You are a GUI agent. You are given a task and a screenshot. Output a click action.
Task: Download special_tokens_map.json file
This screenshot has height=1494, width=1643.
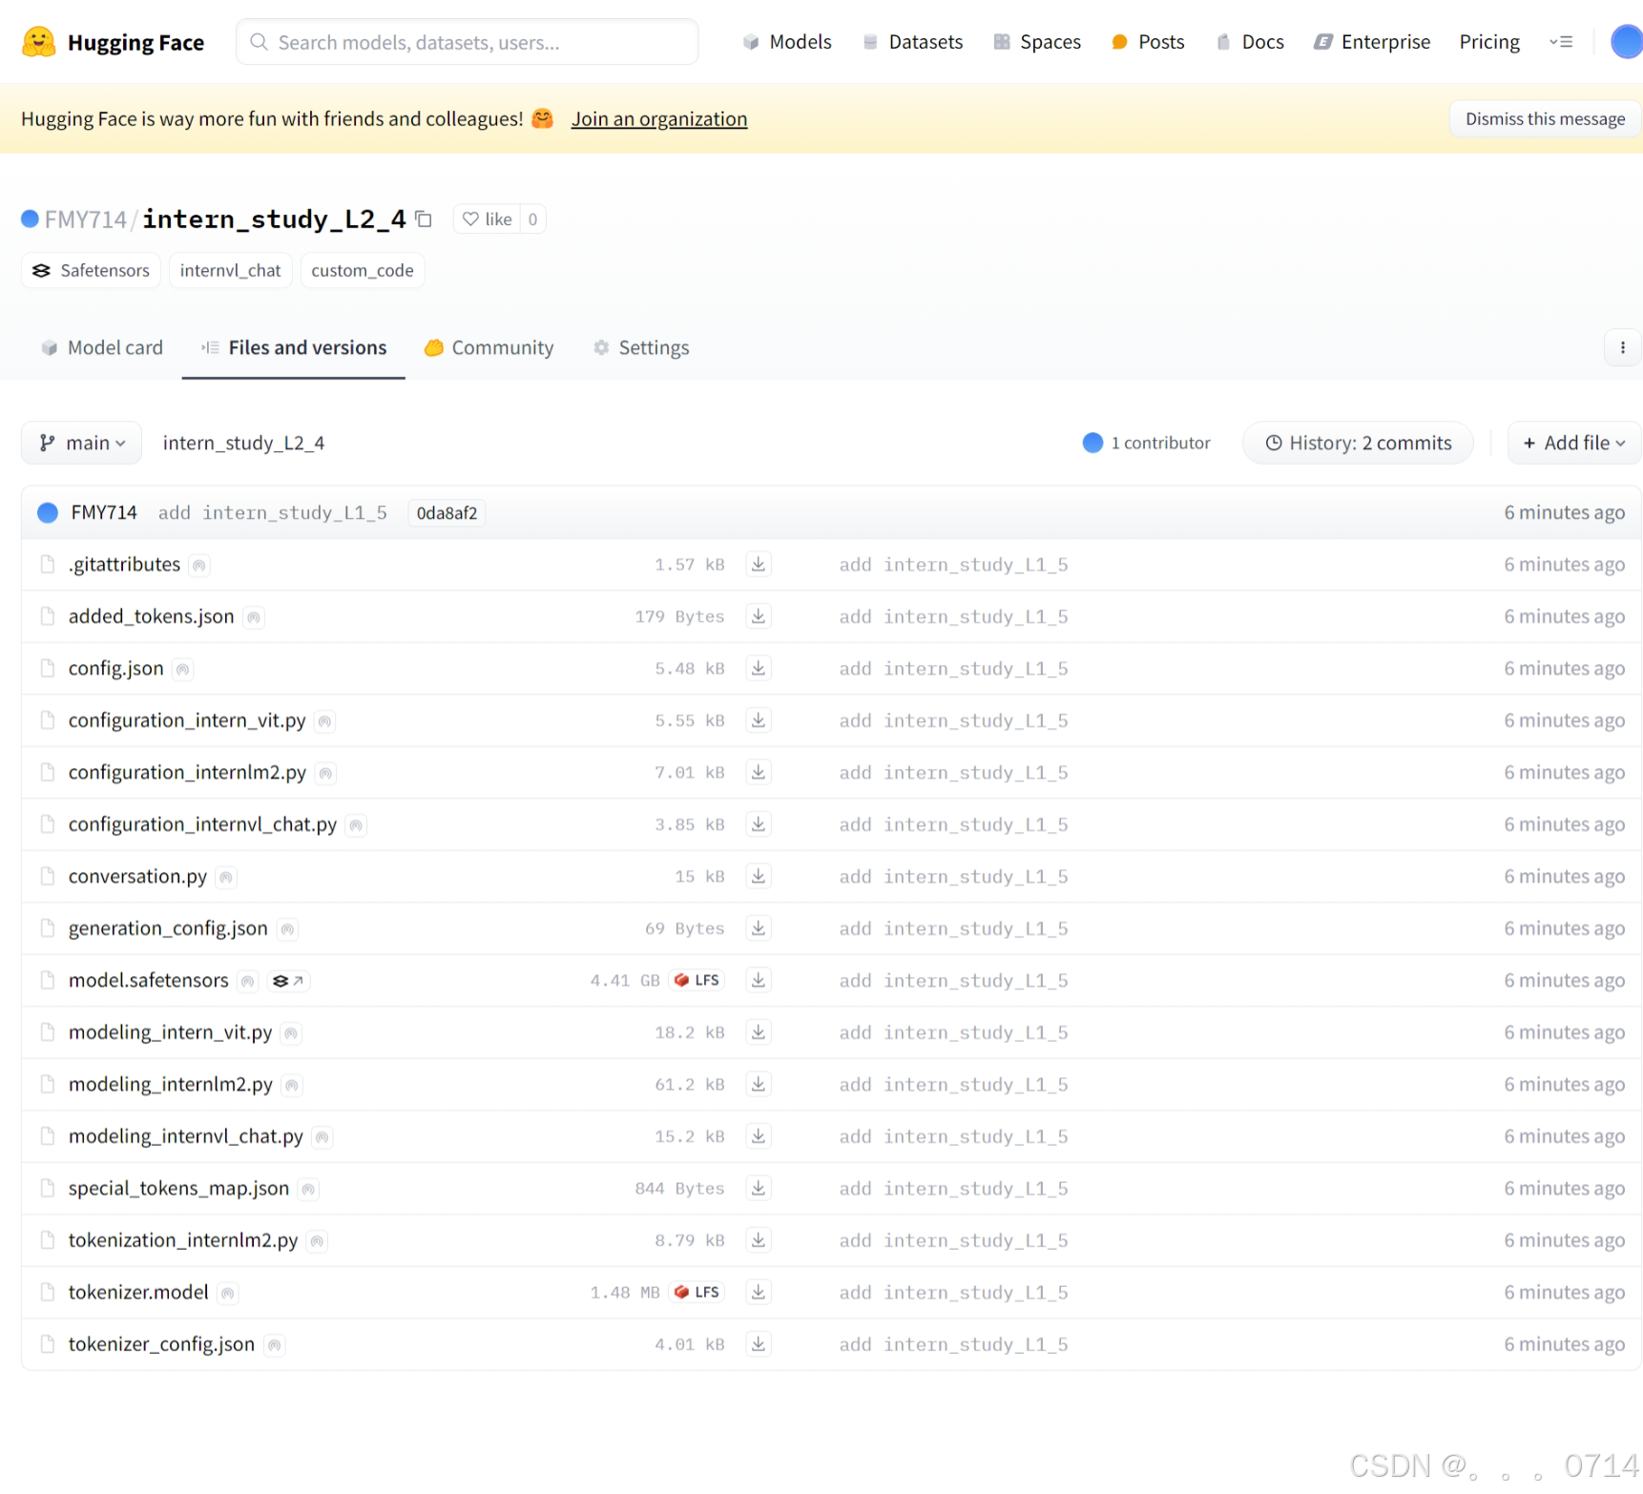758,1189
